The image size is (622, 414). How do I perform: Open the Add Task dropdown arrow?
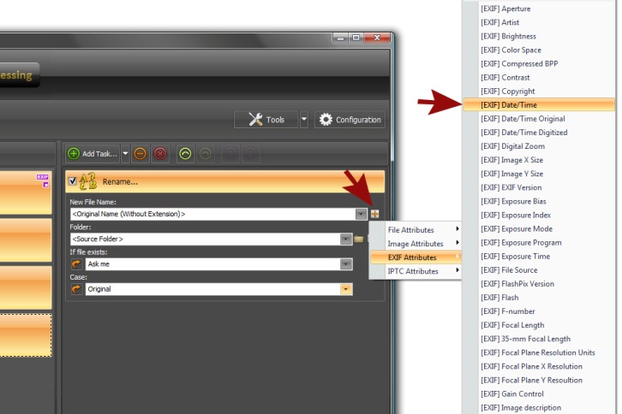pyautogui.click(x=126, y=154)
